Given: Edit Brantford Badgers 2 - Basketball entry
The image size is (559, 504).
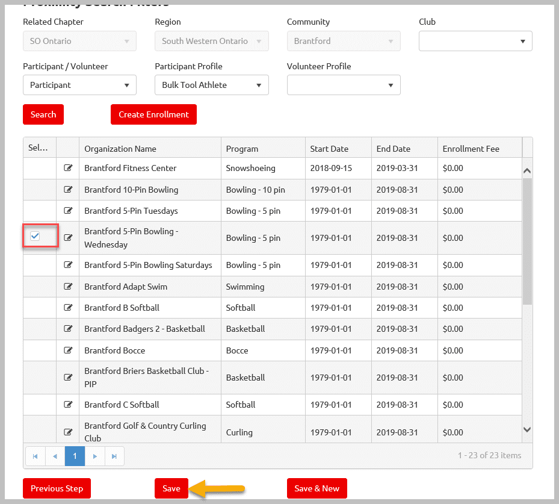Looking at the screenshot, I should coord(68,329).
